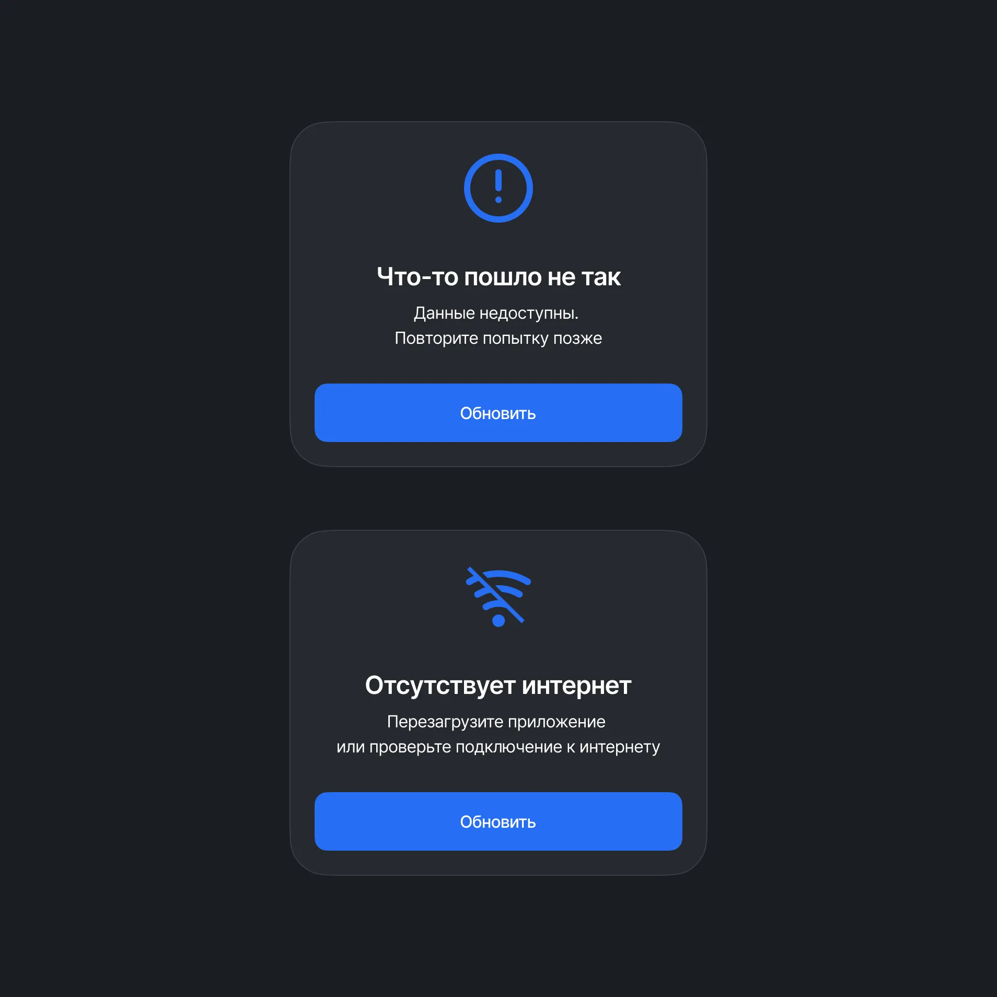Viewport: 997px width, 997px height.
Task: Click the word 'Отсутствует' in the lower heading
Action: tap(440, 686)
